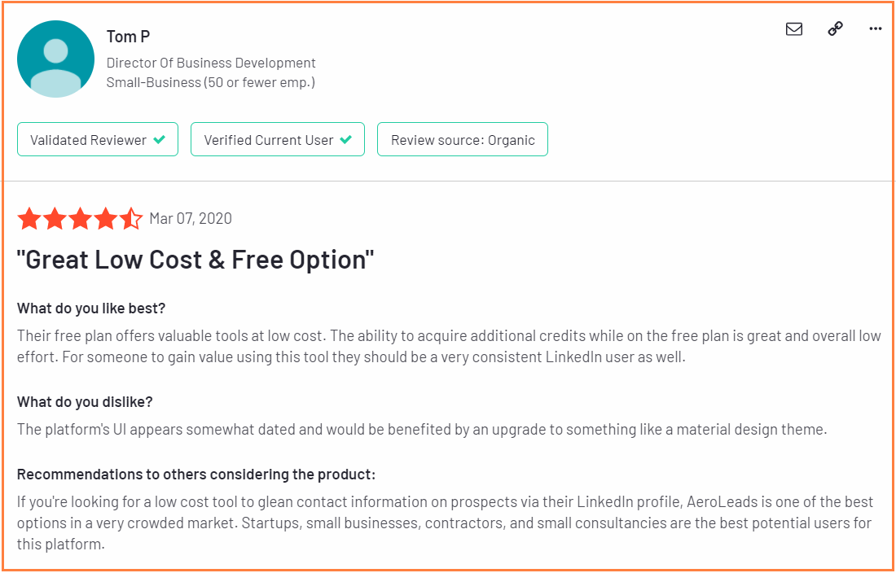Screen dimensions: 896x573
Task: Open the three-dots more options menu
Action: coord(875,29)
